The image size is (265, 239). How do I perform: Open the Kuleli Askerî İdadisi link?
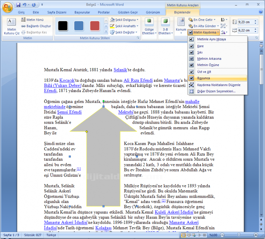coord(174,212)
